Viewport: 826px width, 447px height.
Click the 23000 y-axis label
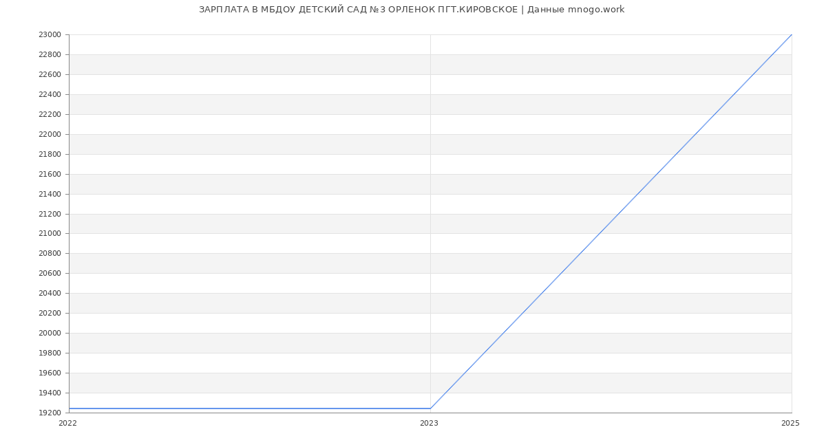50,35
